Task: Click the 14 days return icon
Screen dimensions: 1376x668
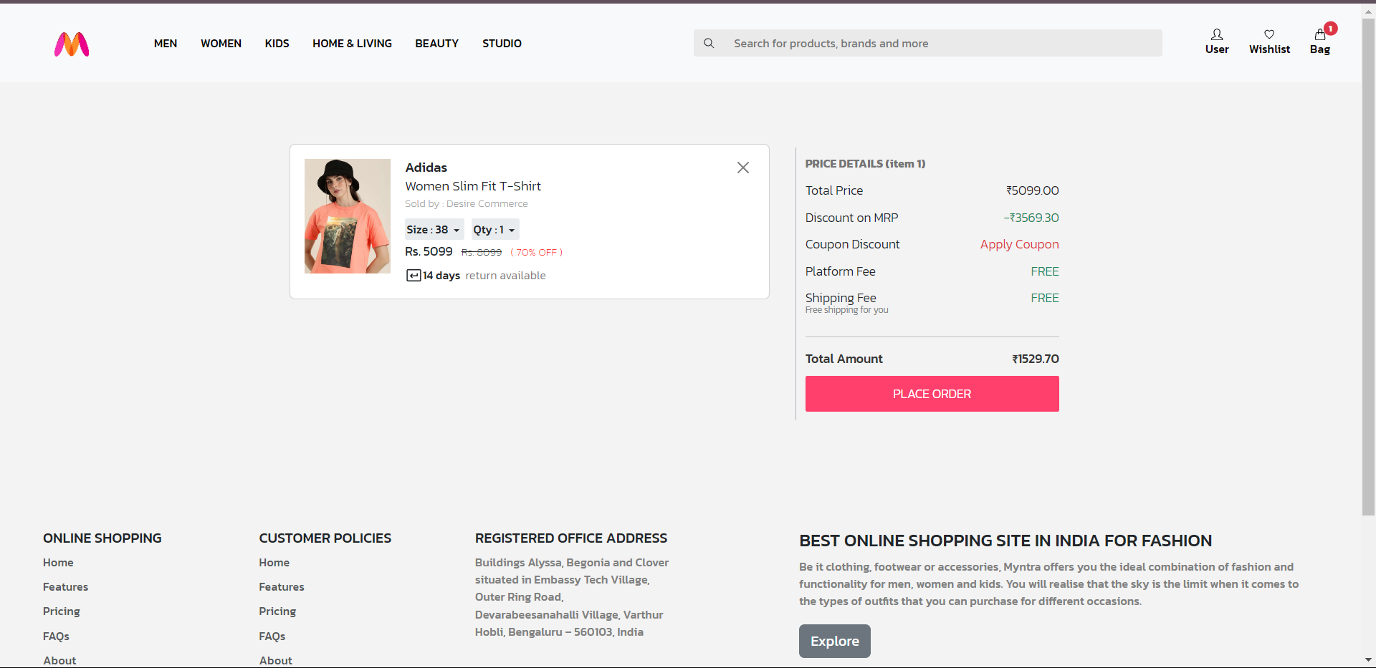Action: click(x=414, y=276)
